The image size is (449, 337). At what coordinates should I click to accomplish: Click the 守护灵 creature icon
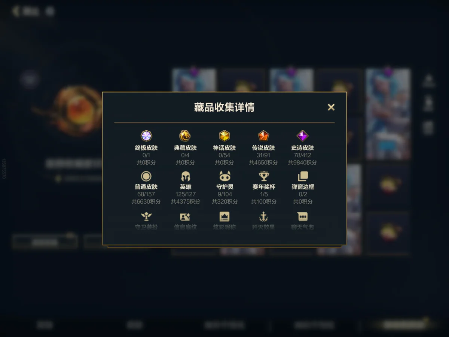coord(224,176)
